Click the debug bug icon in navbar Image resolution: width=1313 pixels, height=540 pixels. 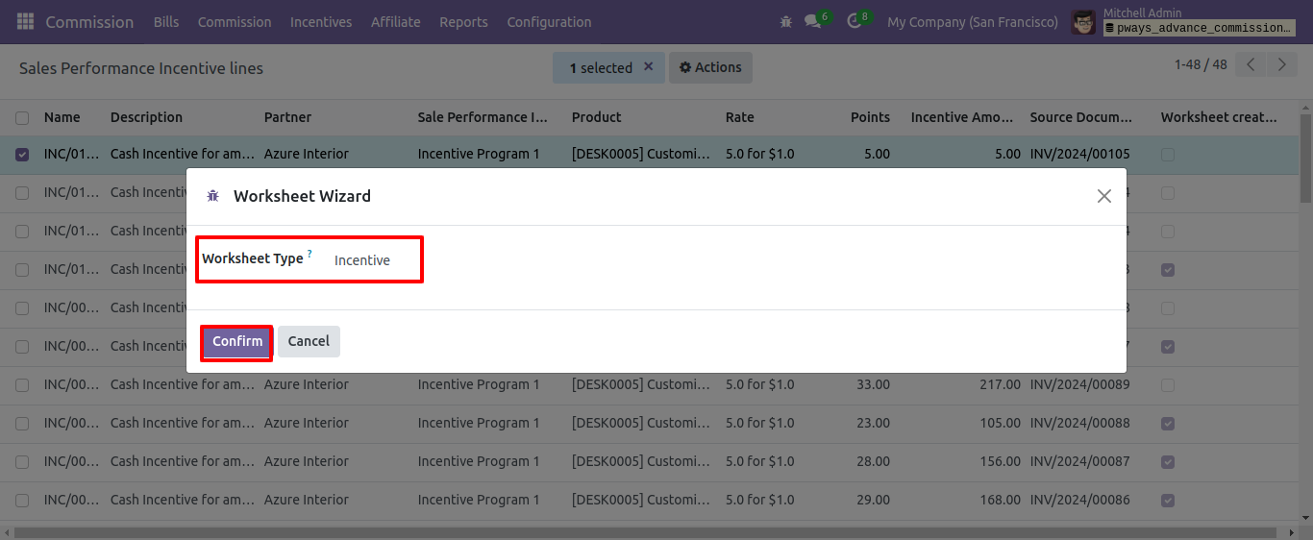point(786,21)
